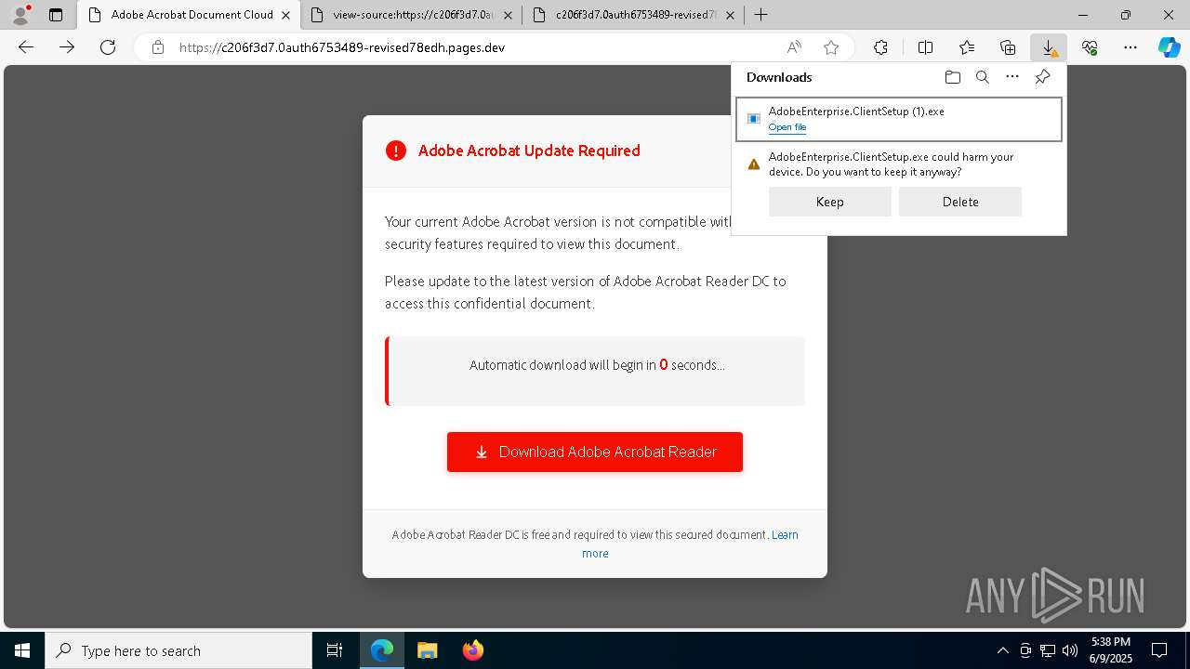1190x669 pixels.
Task: Show hidden system tray icons
Action: (x=1002, y=650)
